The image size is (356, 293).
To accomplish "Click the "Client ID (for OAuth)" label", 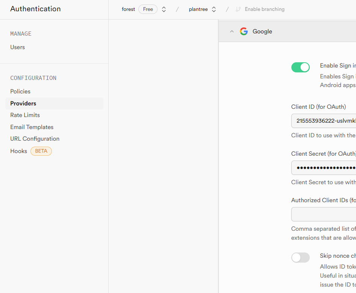I will point(318,107).
